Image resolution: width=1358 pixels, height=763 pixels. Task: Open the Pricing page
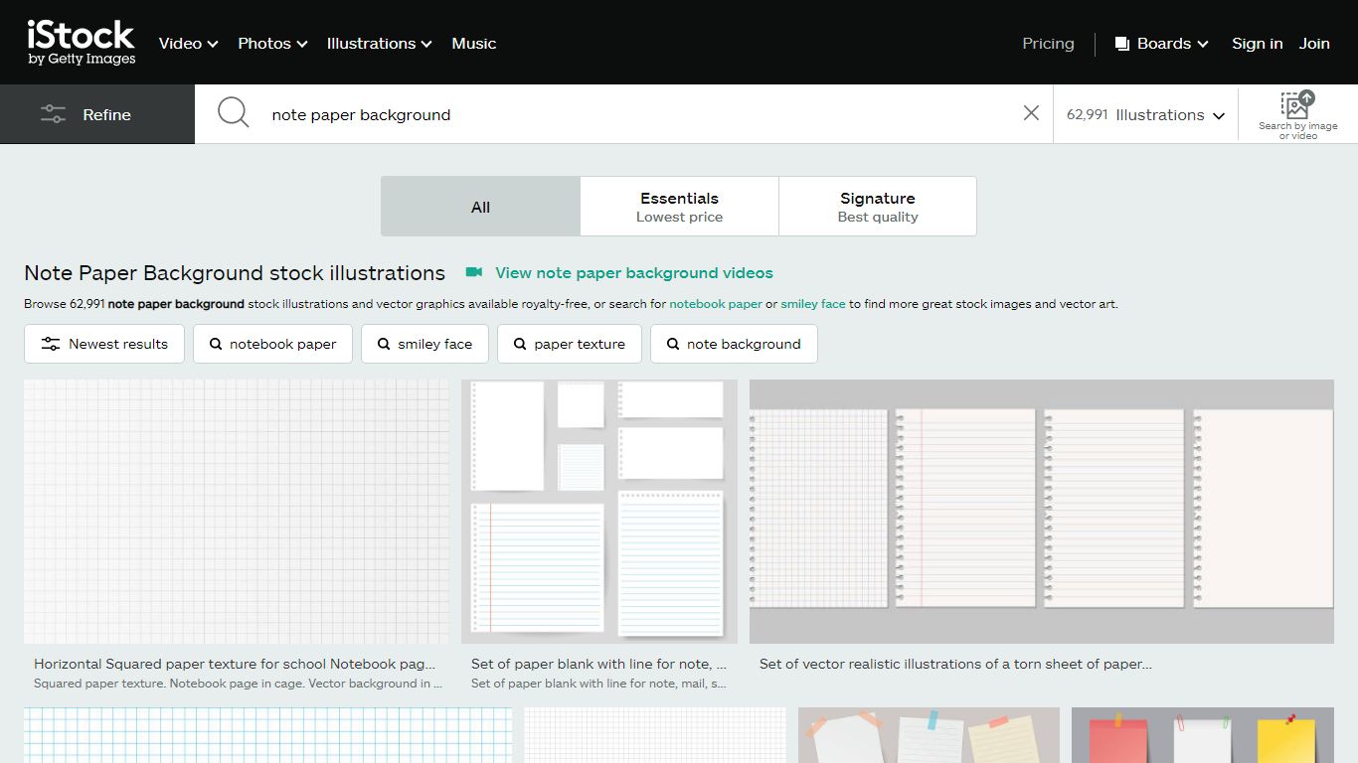pos(1048,43)
